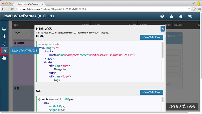This screenshot has width=202, height=114.
Task: Click View/Edit Raw for CSS
Action: click(151, 92)
